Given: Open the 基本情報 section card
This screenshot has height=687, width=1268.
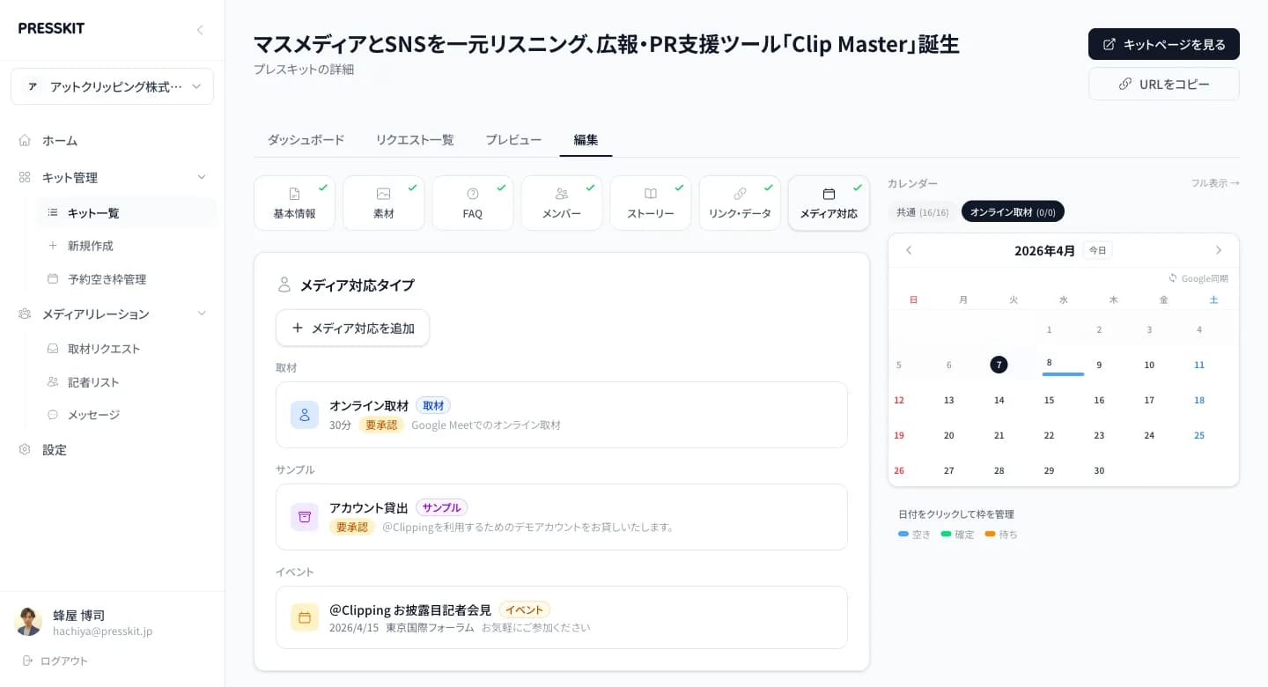Looking at the screenshot, I should (294, 203).
